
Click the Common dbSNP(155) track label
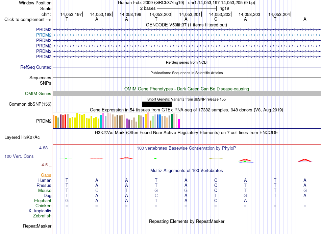tap(30, 104)
